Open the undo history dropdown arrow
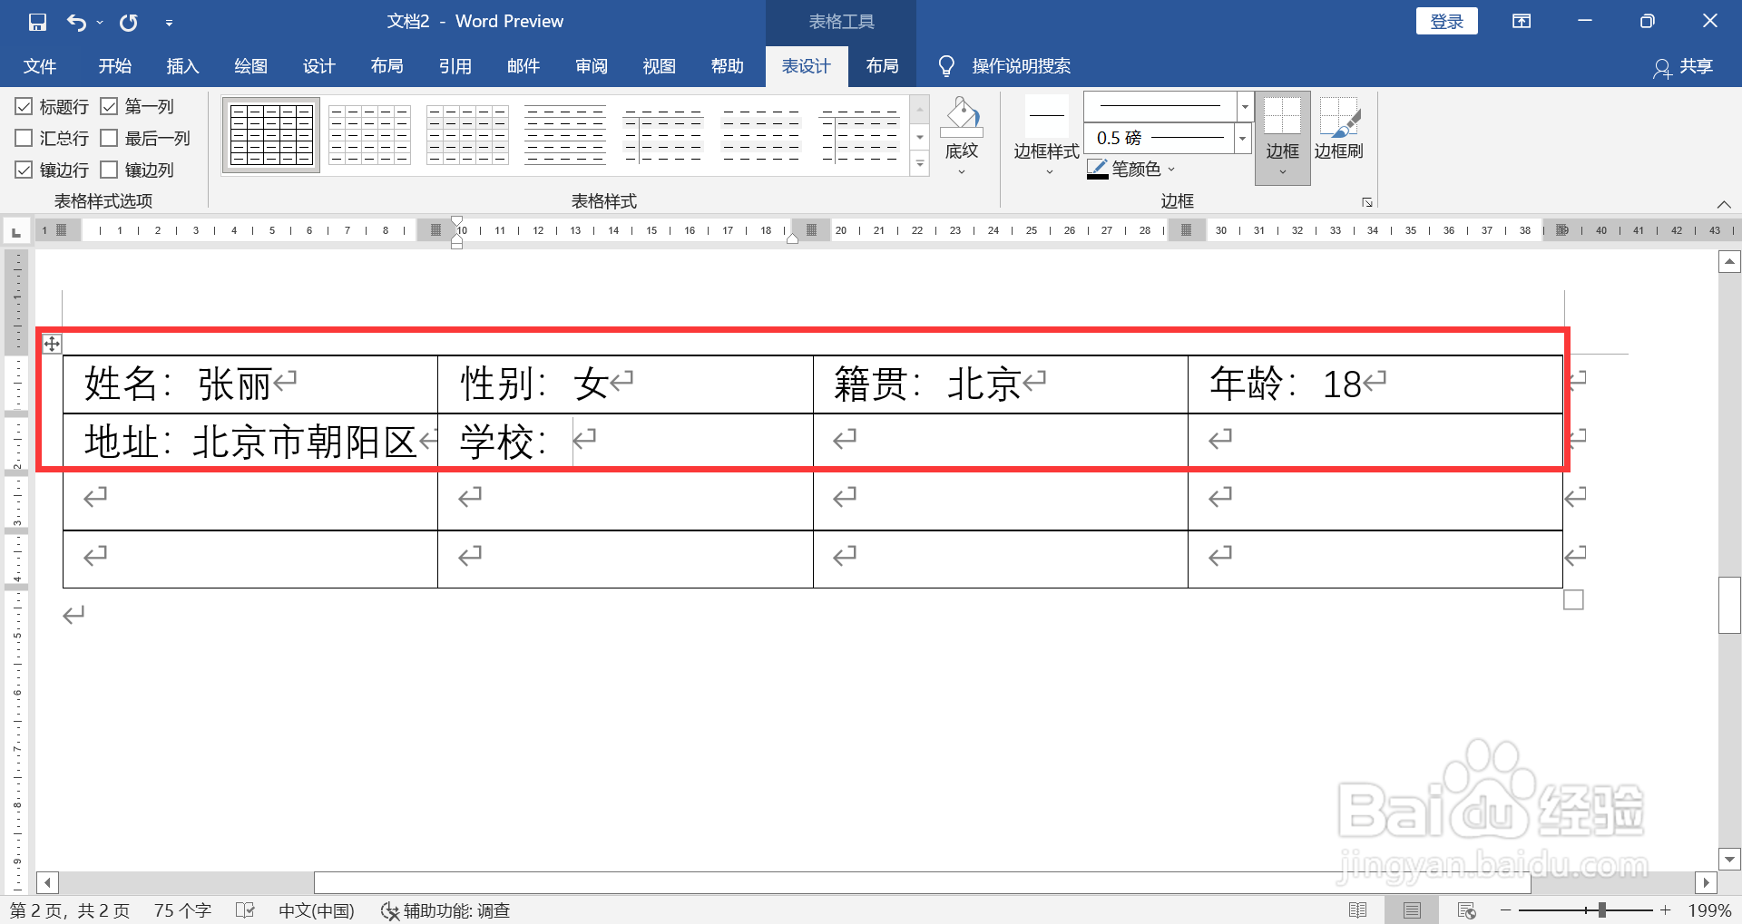The image size is (1742, 924). [x=100, y=22]
